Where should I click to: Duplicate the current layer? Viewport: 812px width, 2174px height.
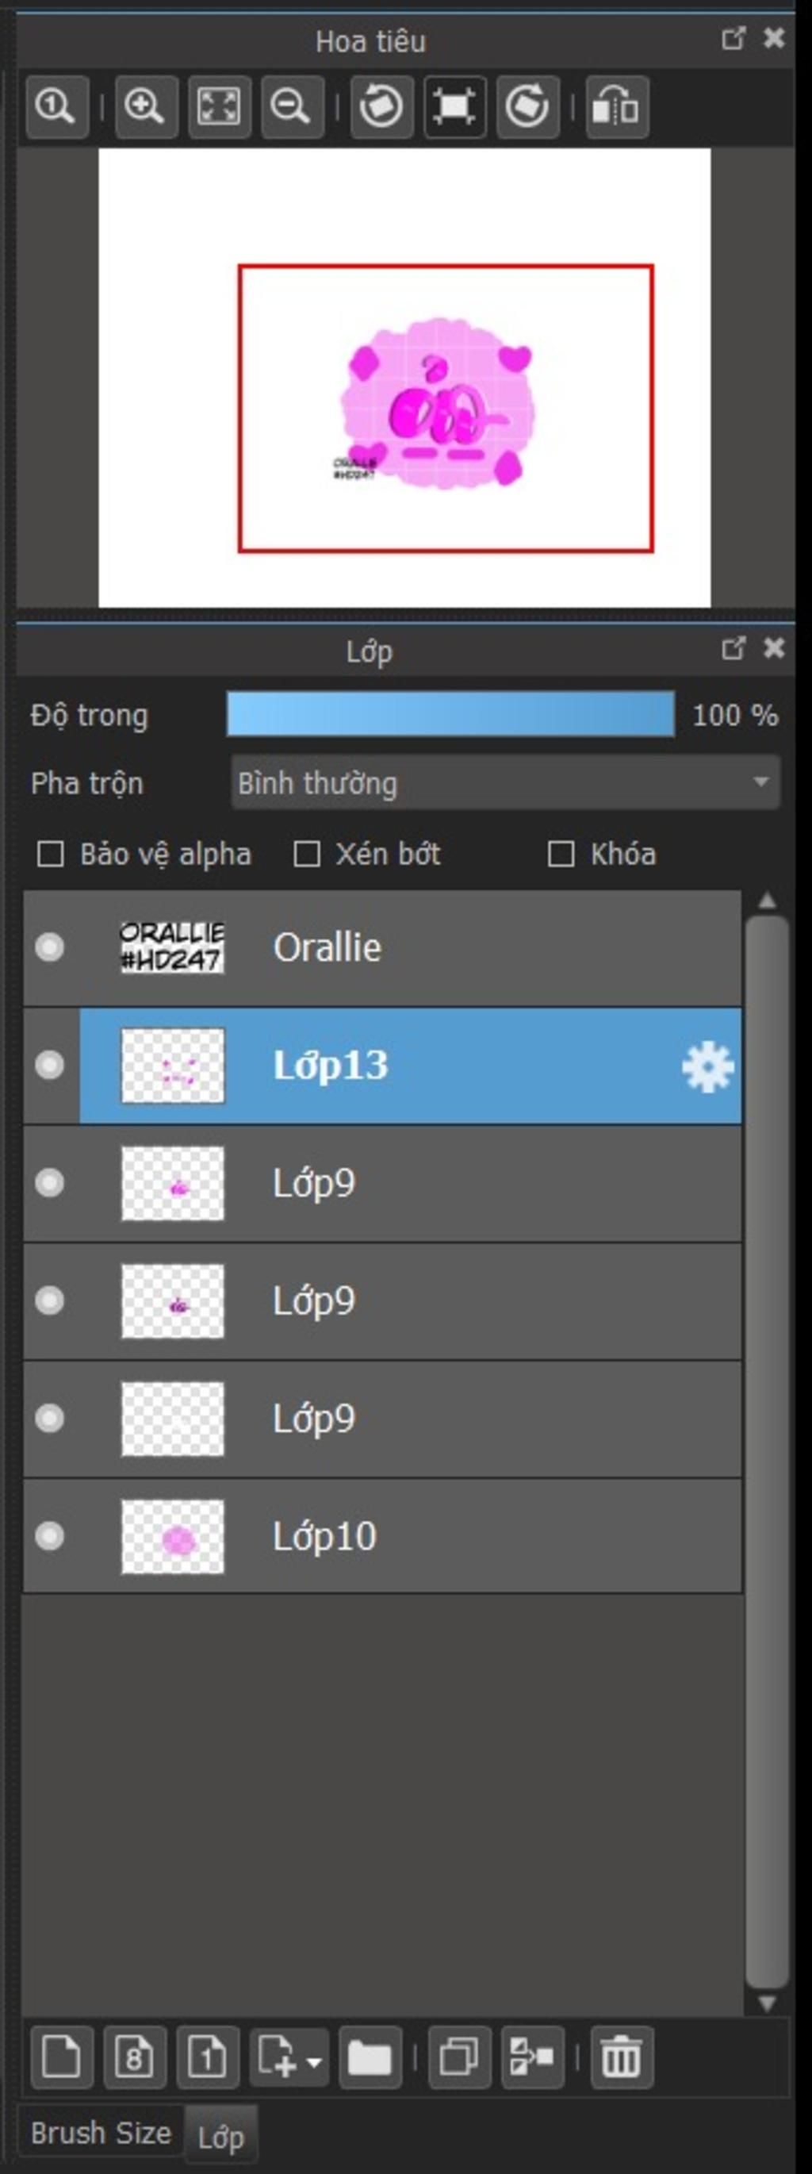click(460, 2057)
